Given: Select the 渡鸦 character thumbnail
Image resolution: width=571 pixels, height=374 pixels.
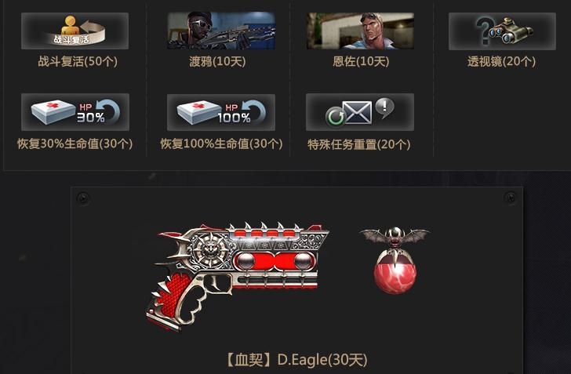Looking at the screenshot, I should [221, 31].
